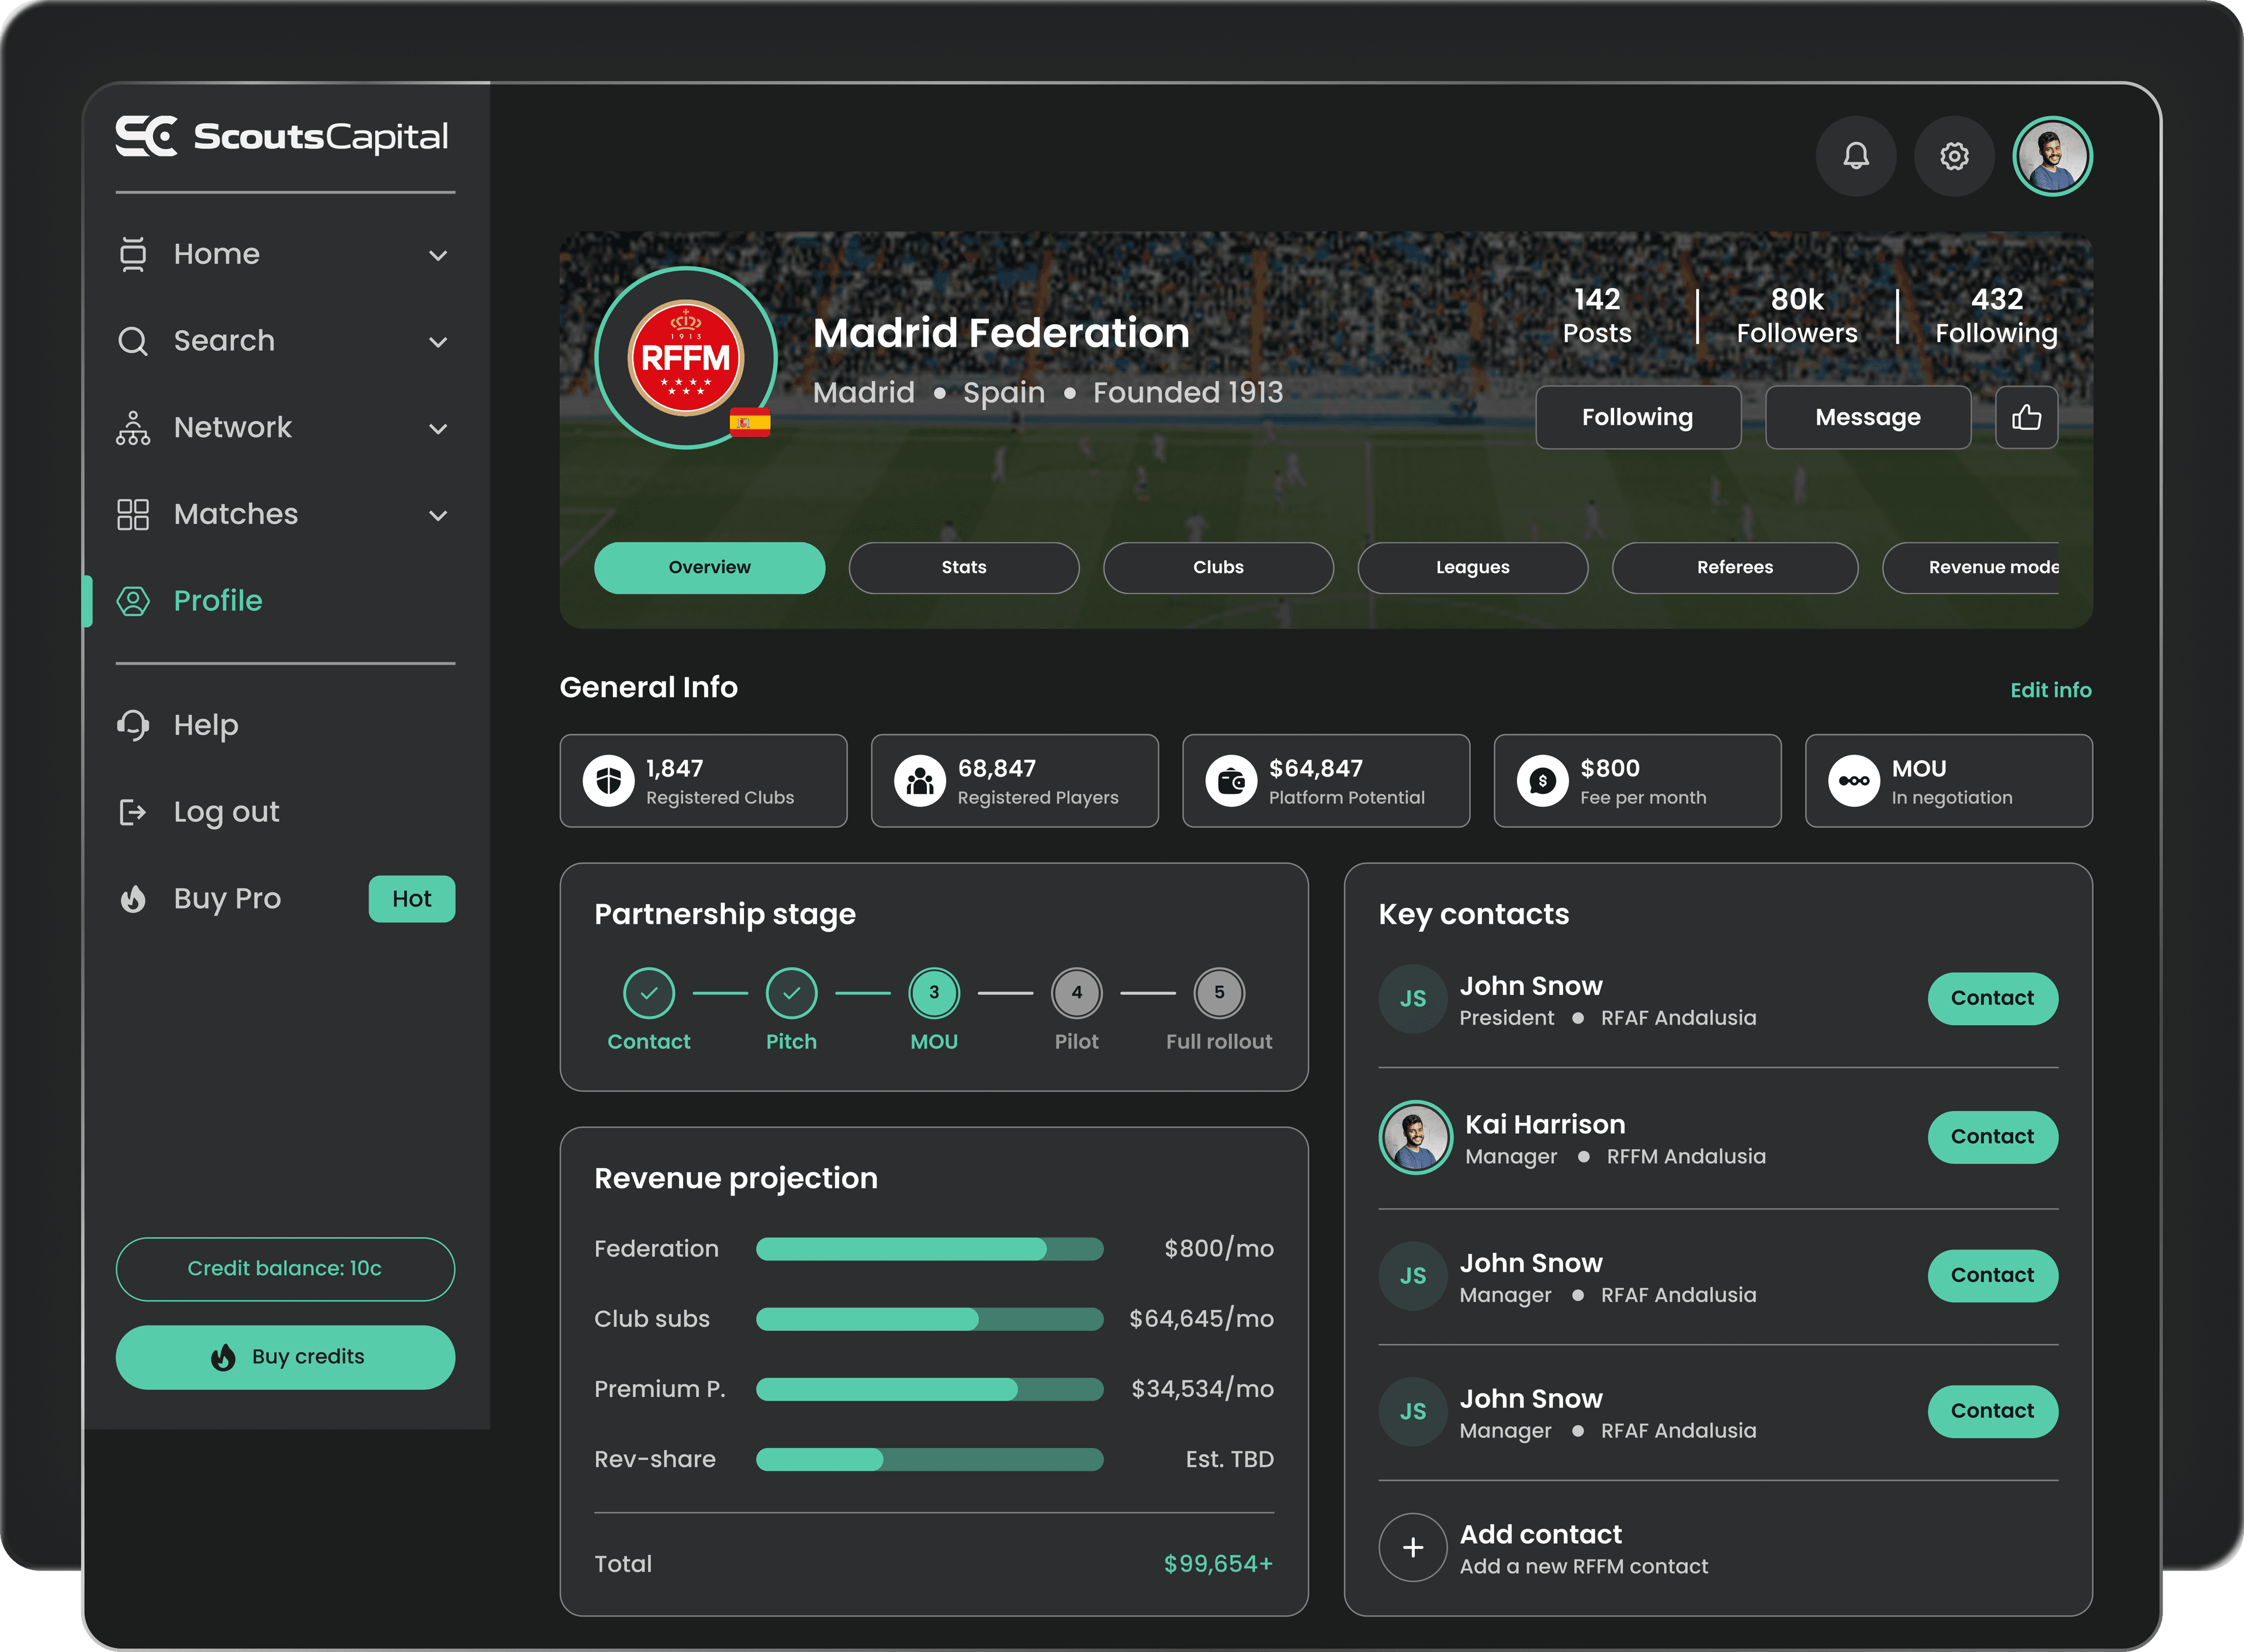2244x1652 pixels.
Task: Open the Referees tab
Action: 1735,568
